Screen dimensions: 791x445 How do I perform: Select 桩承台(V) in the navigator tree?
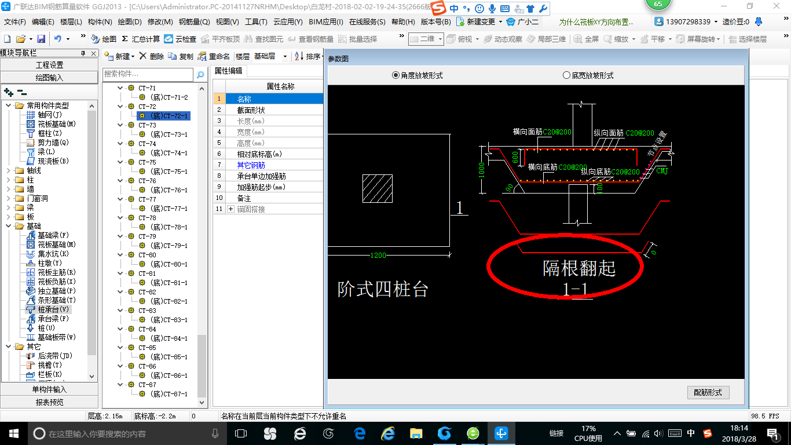pyautogui.click(x=47, y=309)
